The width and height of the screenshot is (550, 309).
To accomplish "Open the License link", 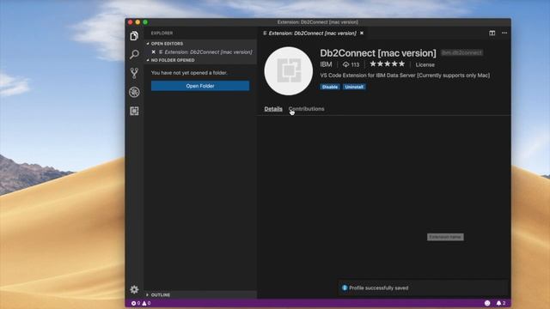I will coord(425,65).
